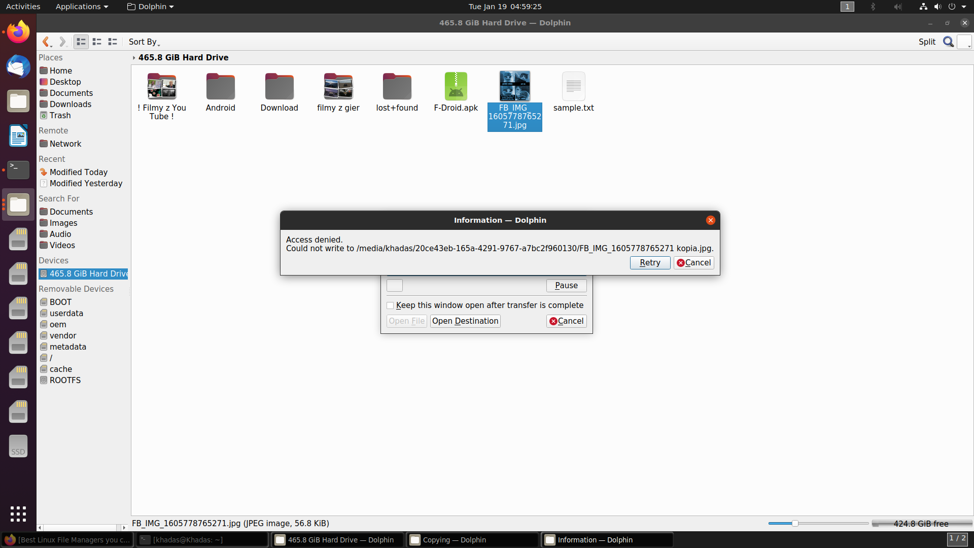Screen dimensions: 974x548
Task: Switch to Compact view mode
Action: click(x=97, y=42)
